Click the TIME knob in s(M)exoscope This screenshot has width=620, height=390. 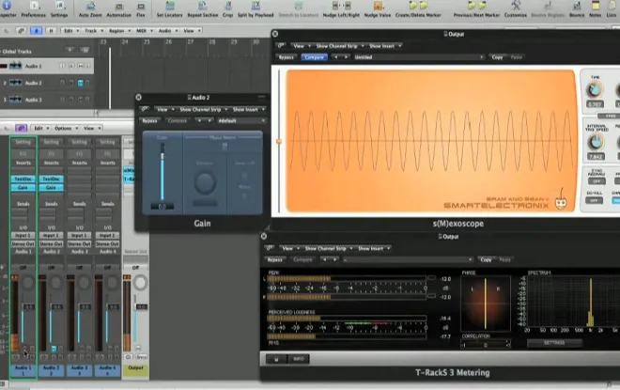(595, 90)
